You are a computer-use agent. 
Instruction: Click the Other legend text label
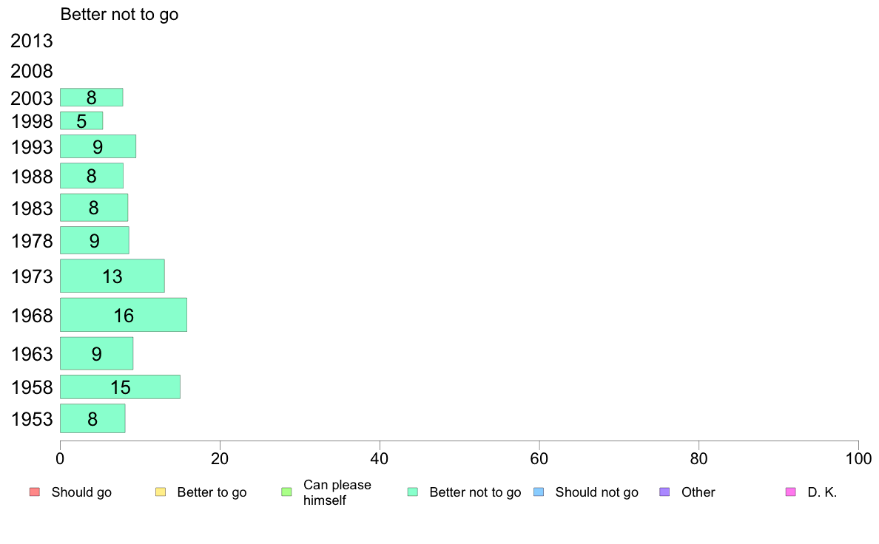click(x=698, y=492)
